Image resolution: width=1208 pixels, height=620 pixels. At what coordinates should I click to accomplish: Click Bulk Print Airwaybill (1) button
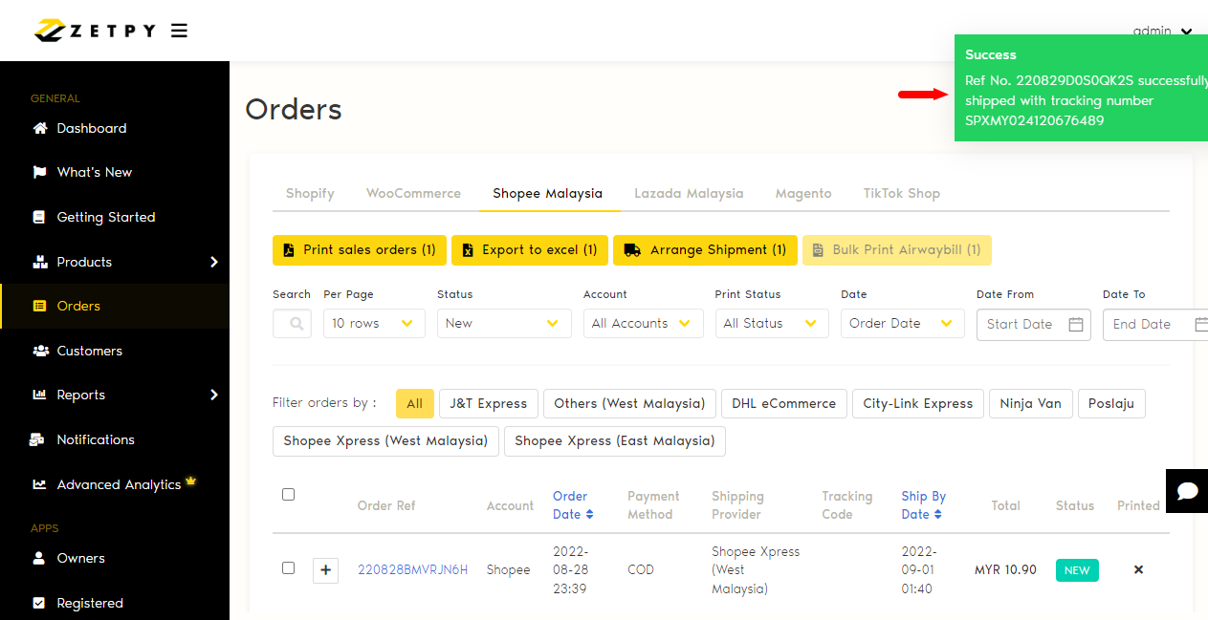897,249
